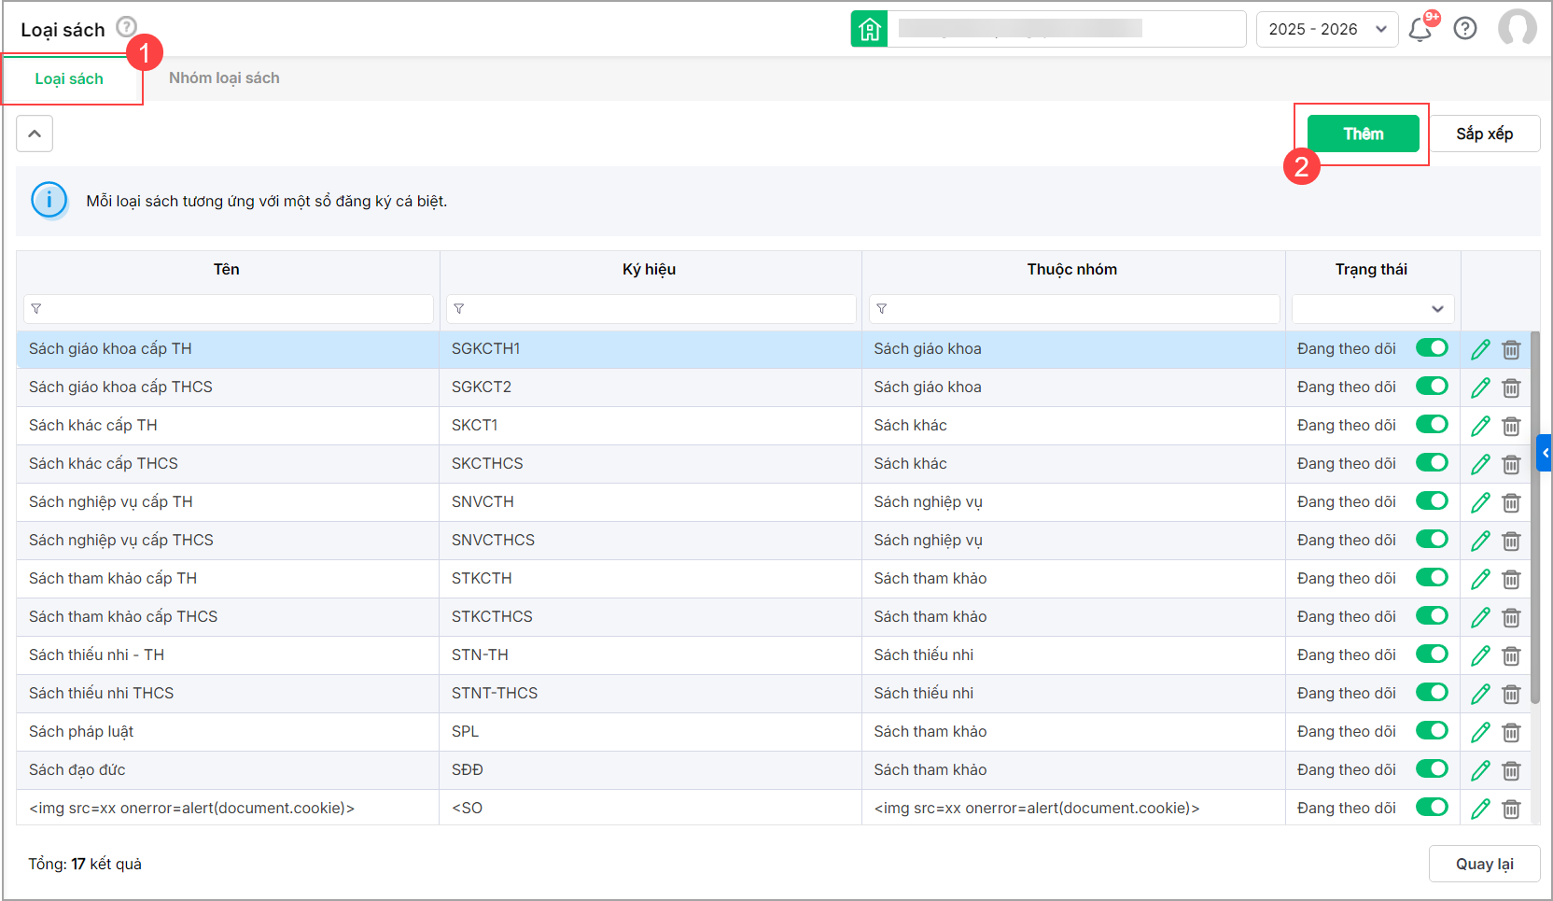1553x901 pixels.
Task: Open the 2025 - 2026 school year dropdown
Action: point(1326,29)
